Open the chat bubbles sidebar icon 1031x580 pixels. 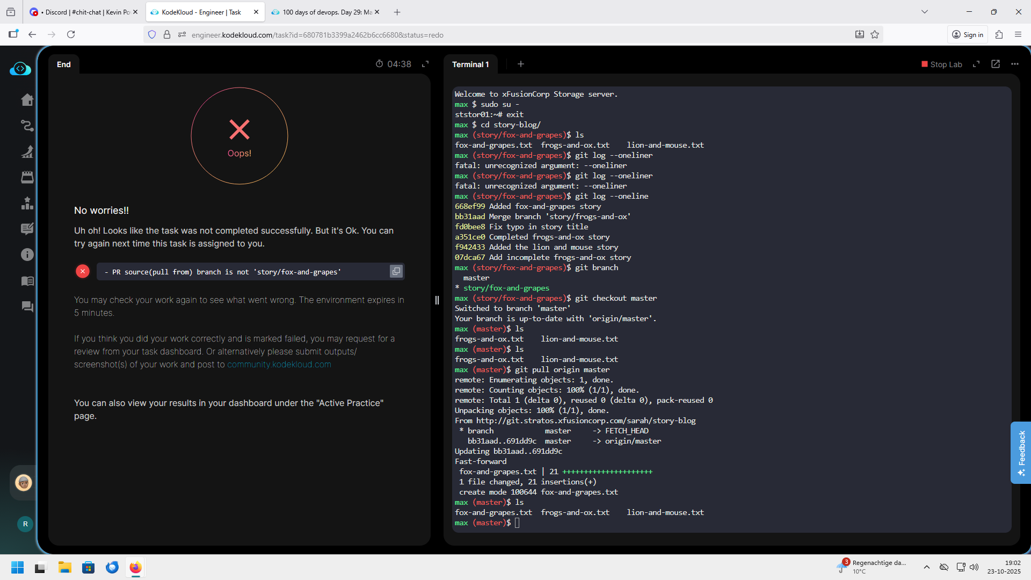point(27,307)
